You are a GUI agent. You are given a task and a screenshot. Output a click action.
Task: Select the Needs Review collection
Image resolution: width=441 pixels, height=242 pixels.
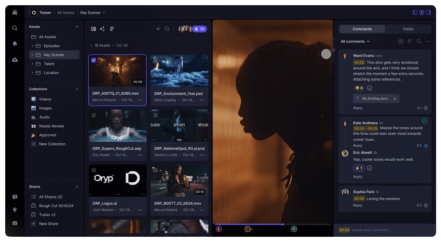(52, 126)
